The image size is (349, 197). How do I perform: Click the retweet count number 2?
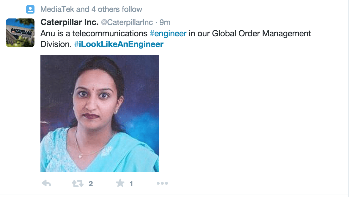[x=91, y=184]
